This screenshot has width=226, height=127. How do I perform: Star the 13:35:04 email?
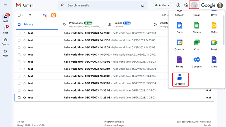pyautogui.click(x=25, y=83)
